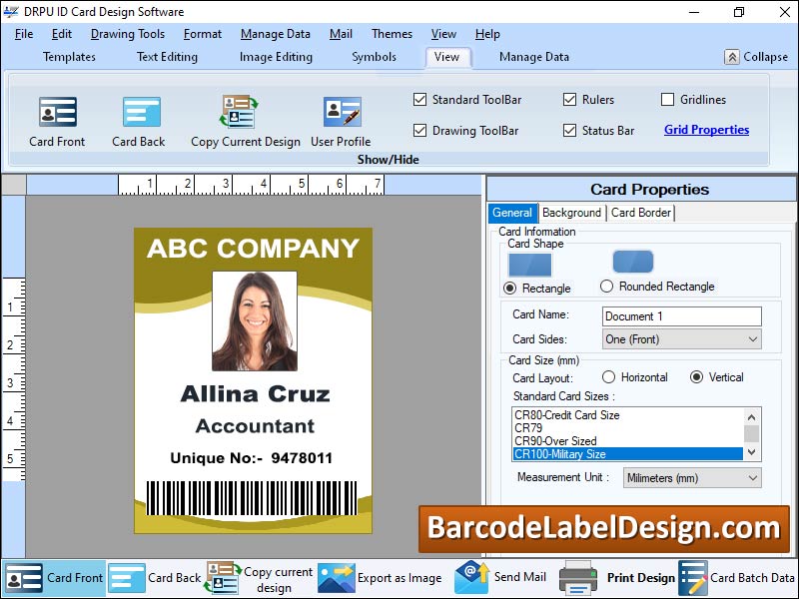Image resolution: width=799 pixels, height=599 pixels.
Task: Open the Themes menu
Action: [392, 34]
